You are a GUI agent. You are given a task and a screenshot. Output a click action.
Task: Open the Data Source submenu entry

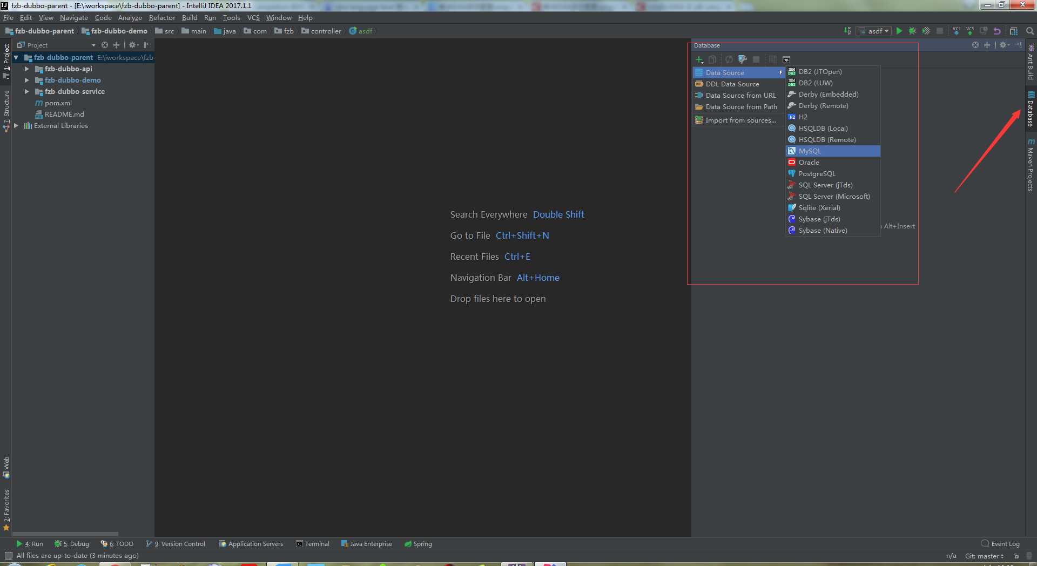coord(739,72)
